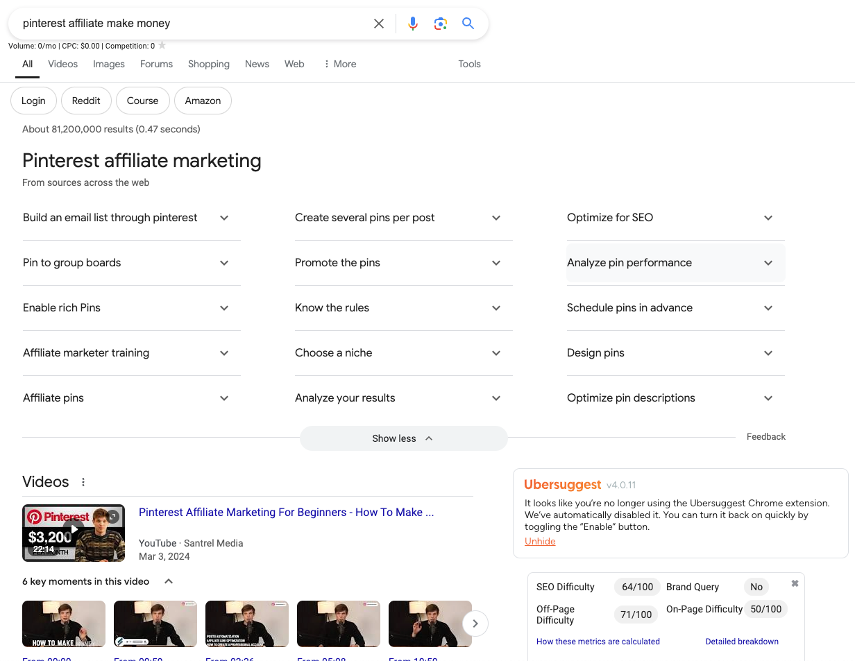The height and width of the screenshot is (661, 855).
Task: Refine search with the Reddit chip
Action: coord(86,101)
